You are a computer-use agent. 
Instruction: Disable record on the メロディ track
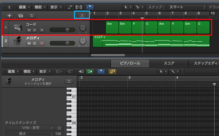[x=42, y=44]
